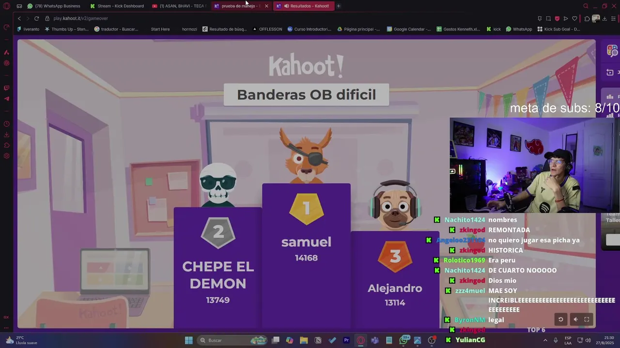Screen dimensions: 620x348
Task: Click the site lock icon in address bar
Action: (47, 18)
